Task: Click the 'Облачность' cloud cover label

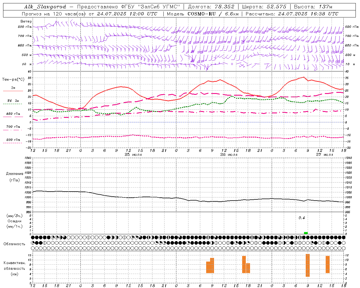Action: click(x=14, y=244)
